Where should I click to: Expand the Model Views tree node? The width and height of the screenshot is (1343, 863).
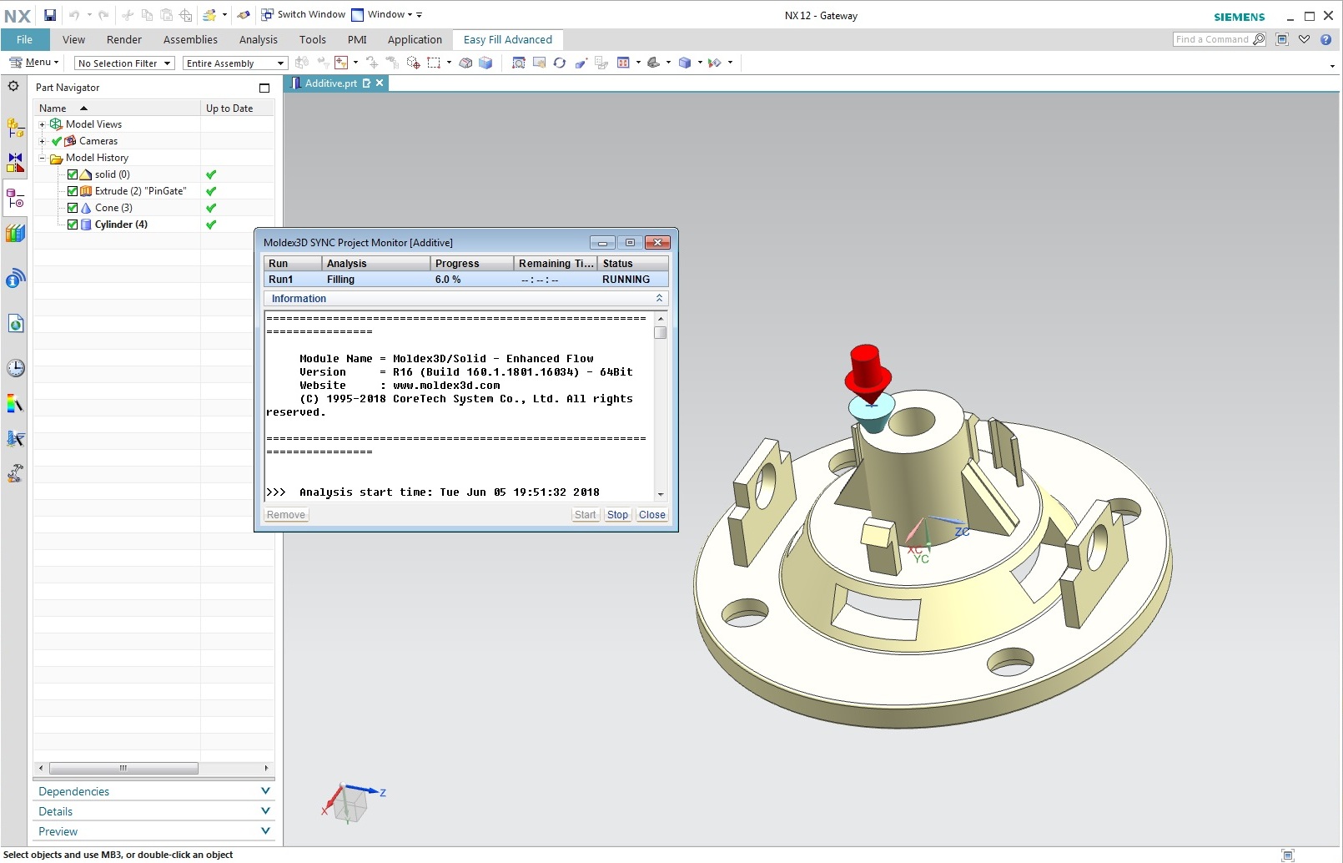pyautogui.click(x=42, y=124)
